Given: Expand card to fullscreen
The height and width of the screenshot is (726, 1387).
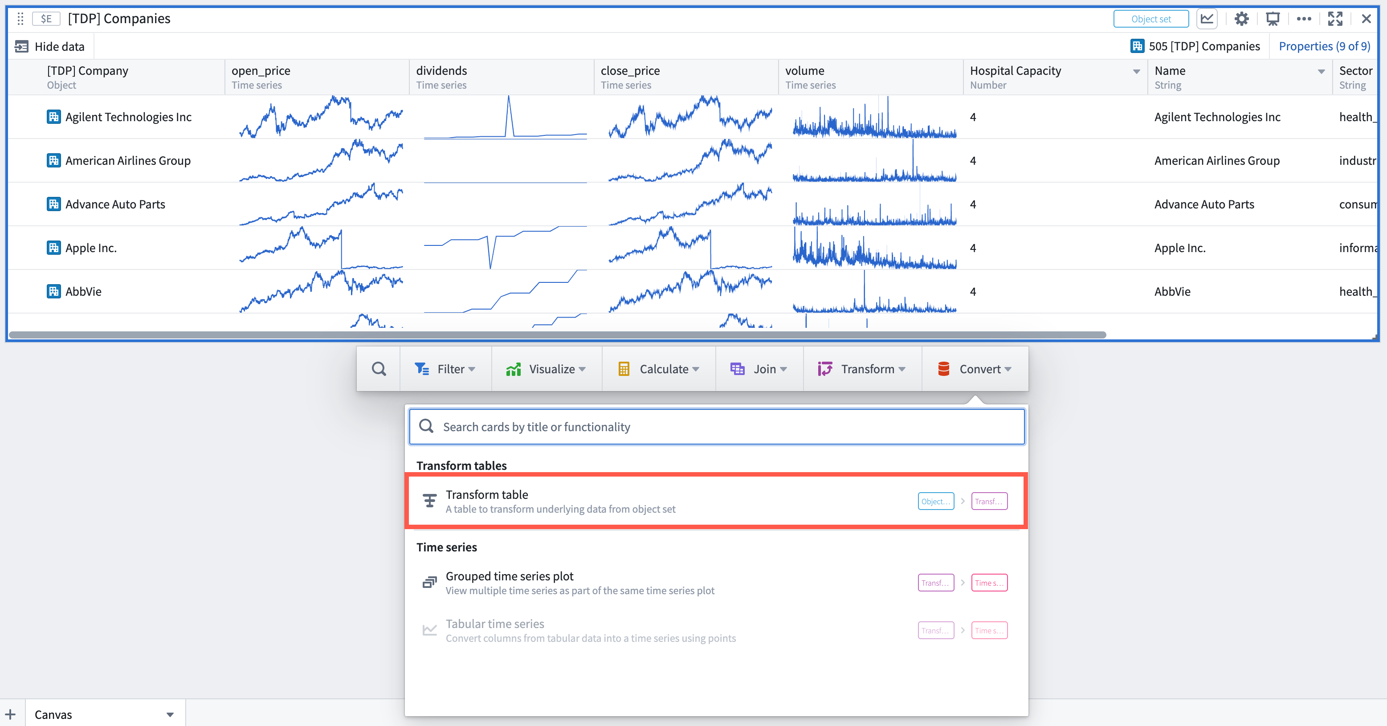Looking at the screenshot, I should click(x=1335, y=19).
